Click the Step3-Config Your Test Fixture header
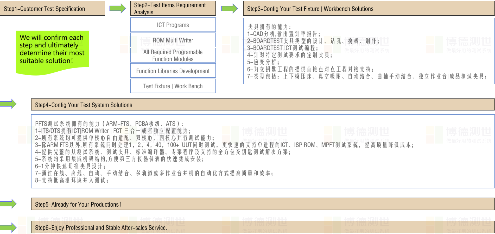The width and height of the screenshot is (495, 234). (x=369, y=9)
